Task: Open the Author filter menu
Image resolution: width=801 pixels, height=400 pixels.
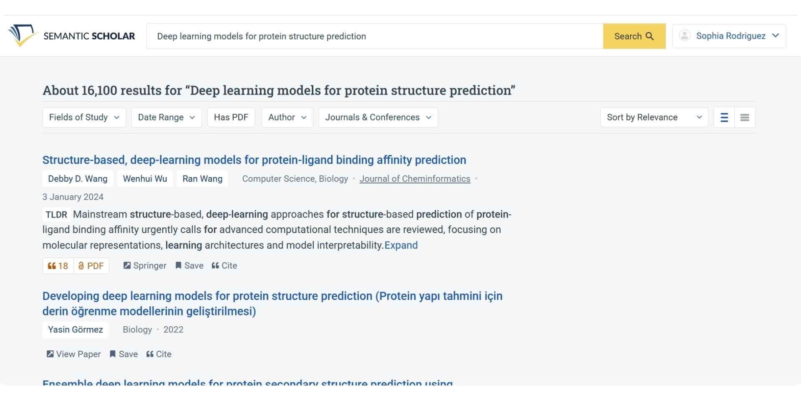Action: [287, 117]
